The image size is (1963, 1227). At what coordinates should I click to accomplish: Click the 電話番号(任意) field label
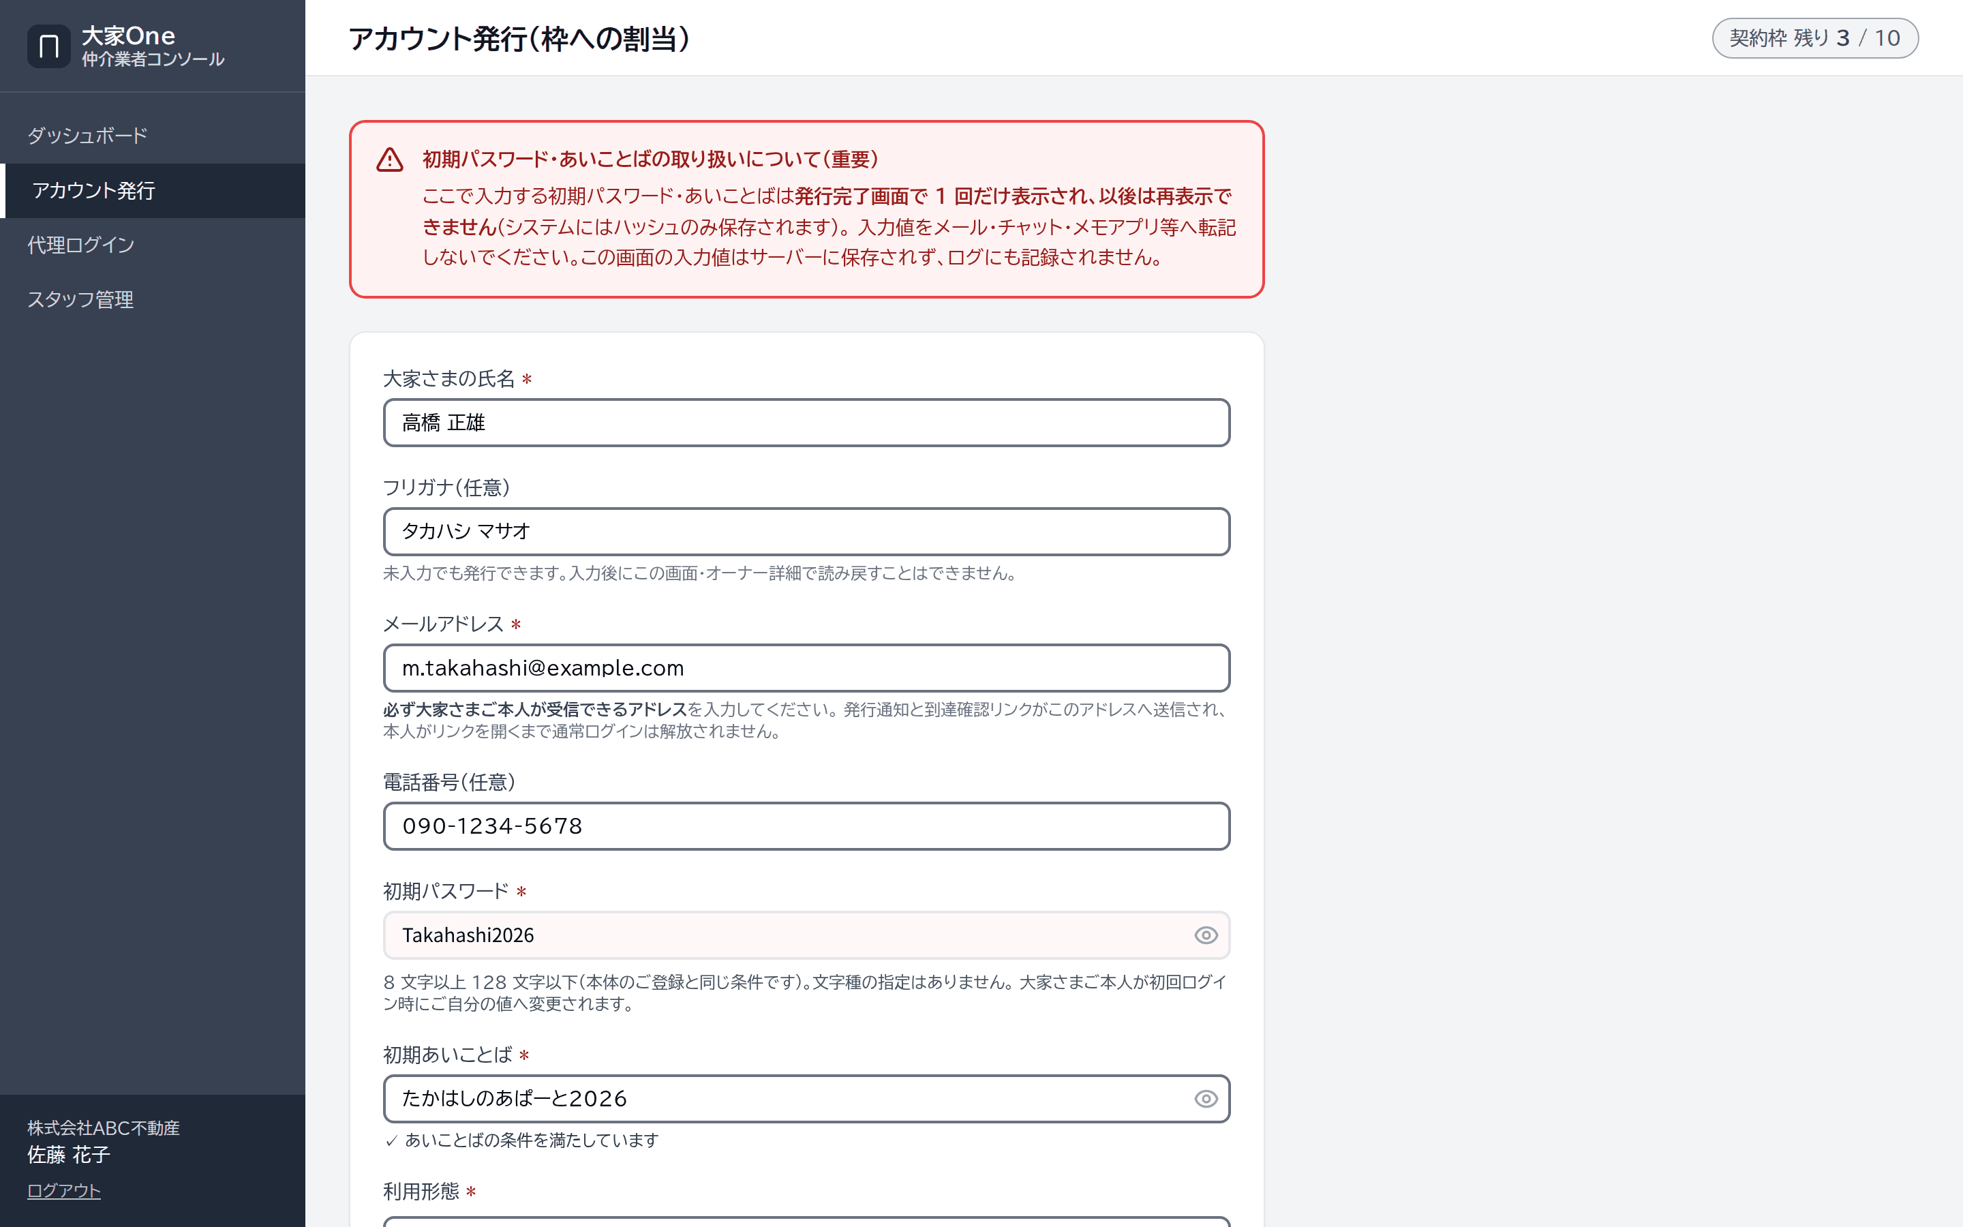[449, 783]
